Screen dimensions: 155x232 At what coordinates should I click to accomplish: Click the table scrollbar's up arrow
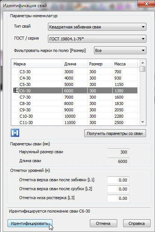pos(143,63)
